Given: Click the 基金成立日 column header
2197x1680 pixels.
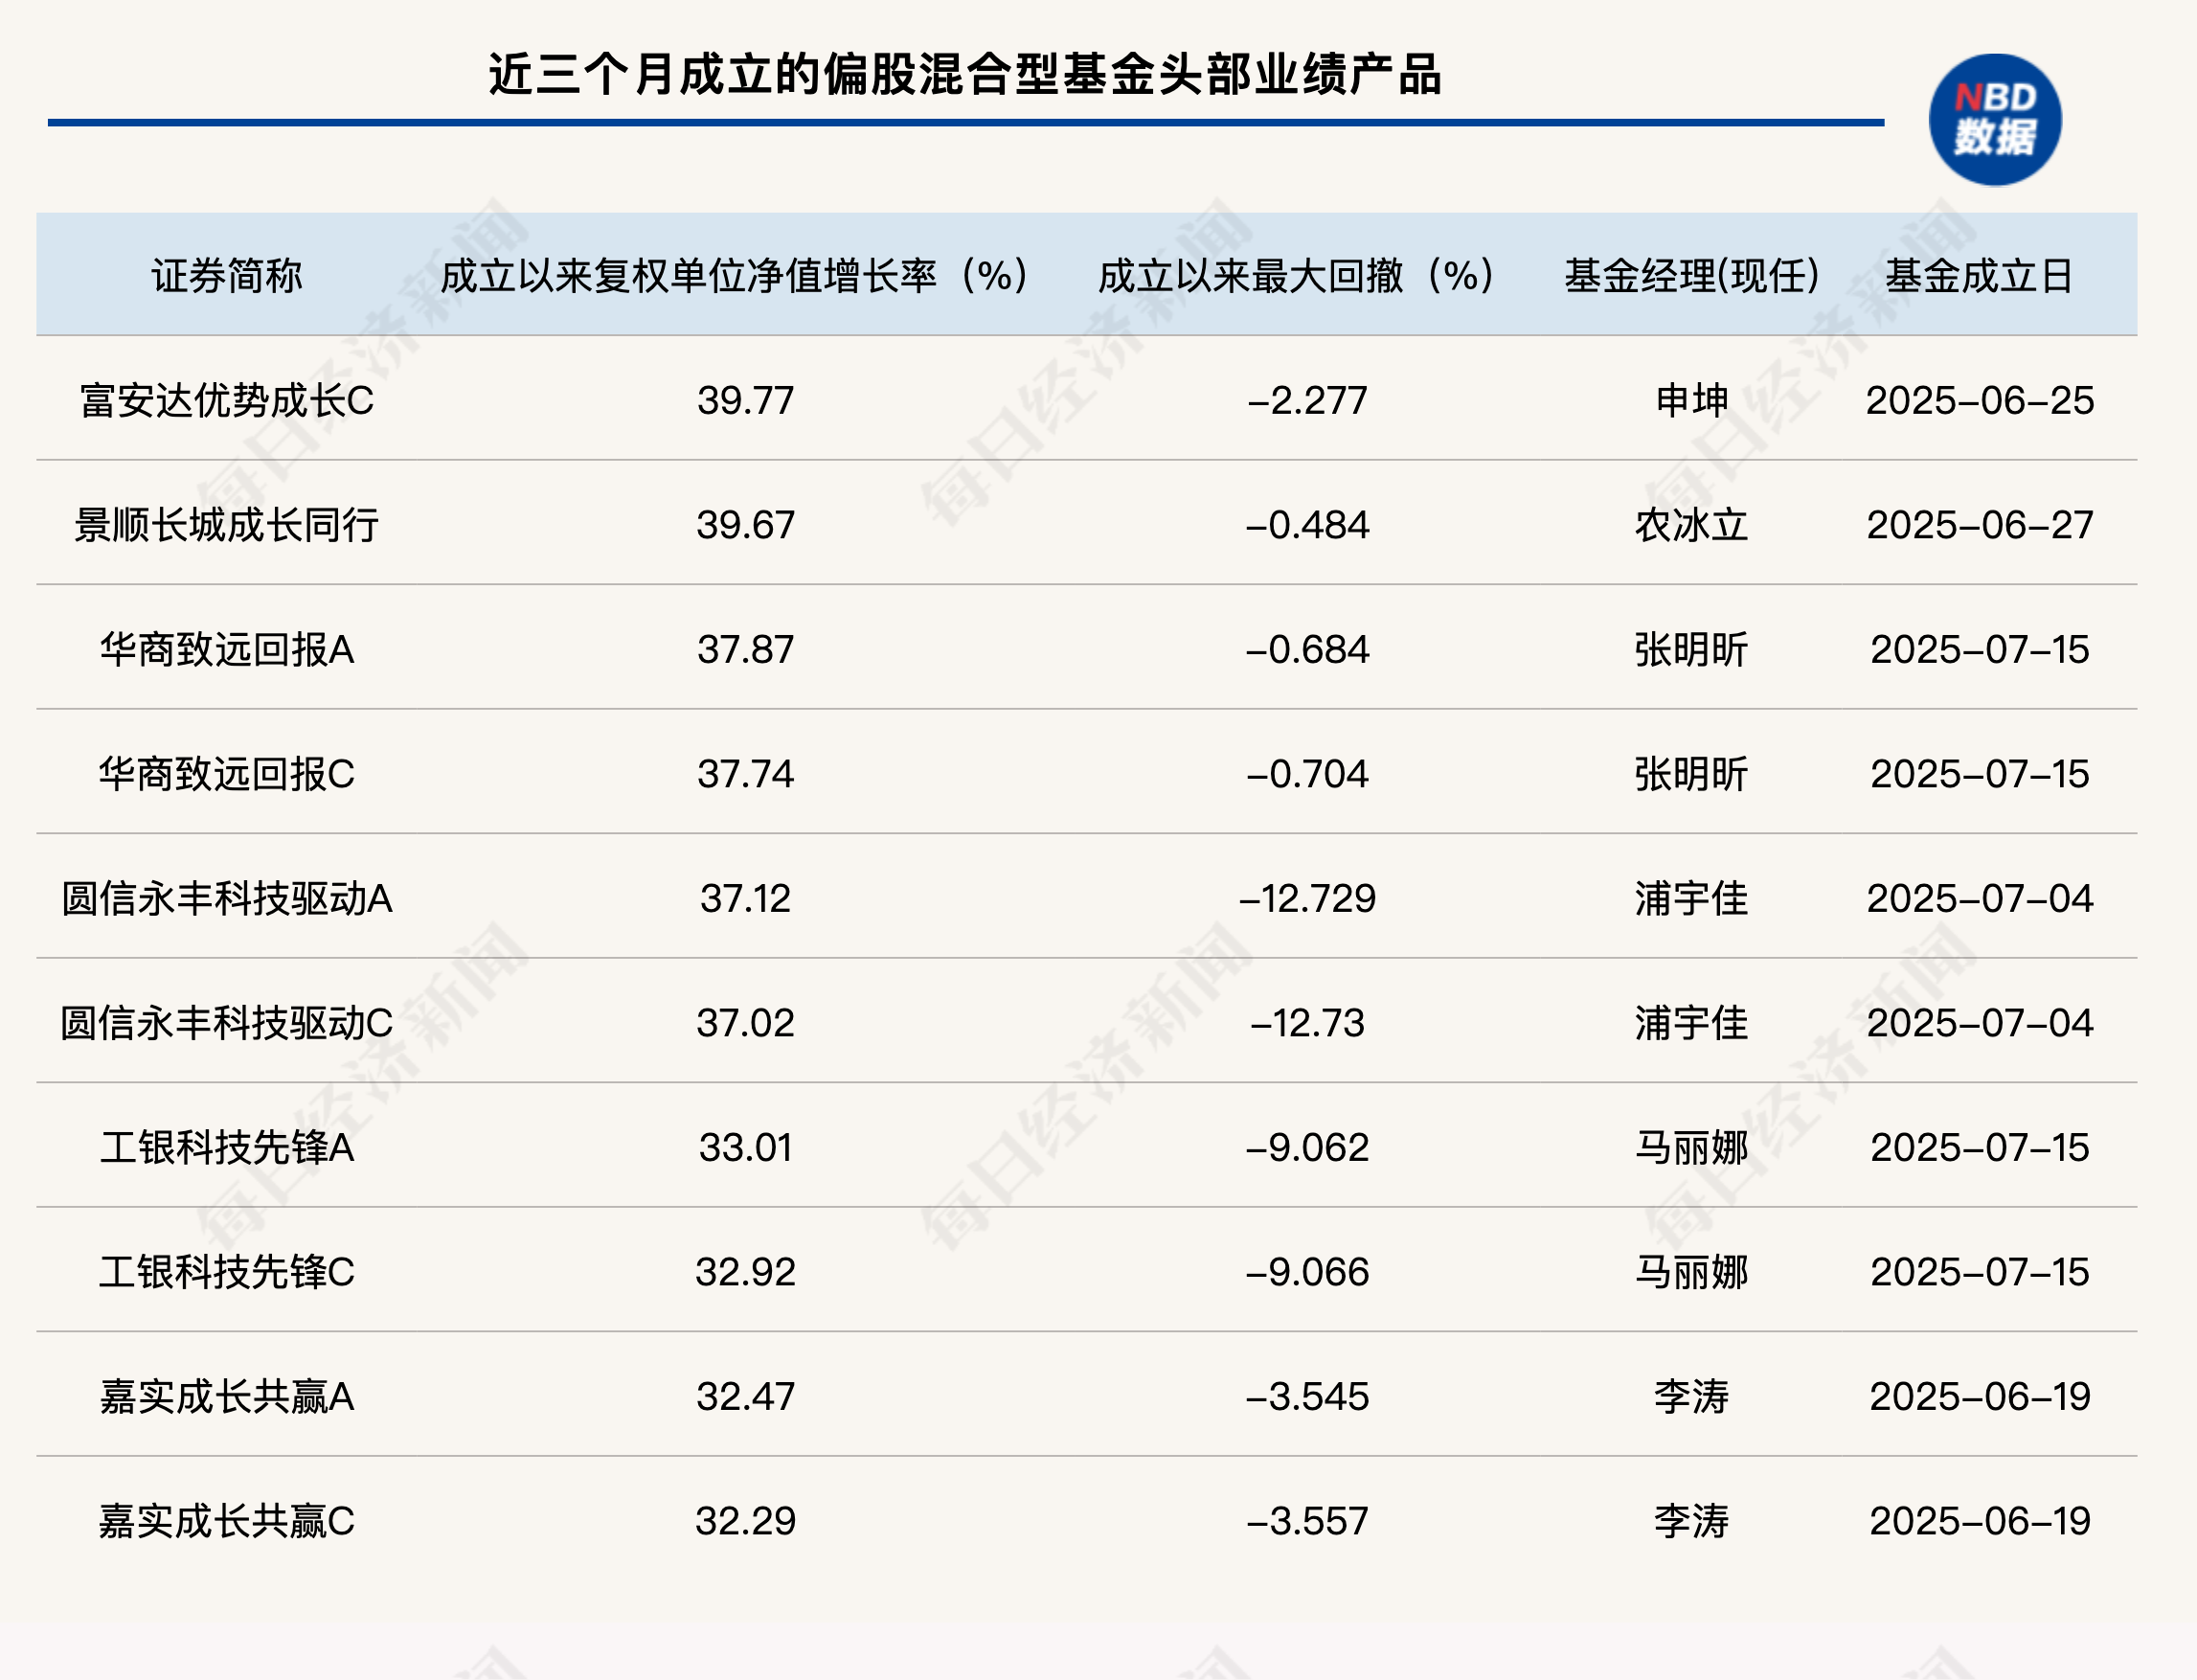Looking at the screenshot, I should point(1979,276).
